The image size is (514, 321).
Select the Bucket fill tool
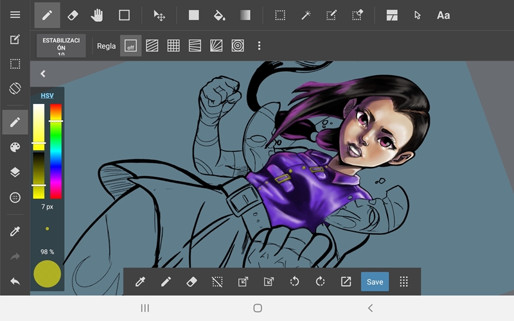click(219, 15)
